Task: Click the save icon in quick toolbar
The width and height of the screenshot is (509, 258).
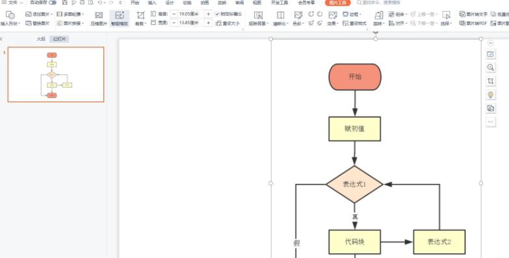Action: [64, 3]
